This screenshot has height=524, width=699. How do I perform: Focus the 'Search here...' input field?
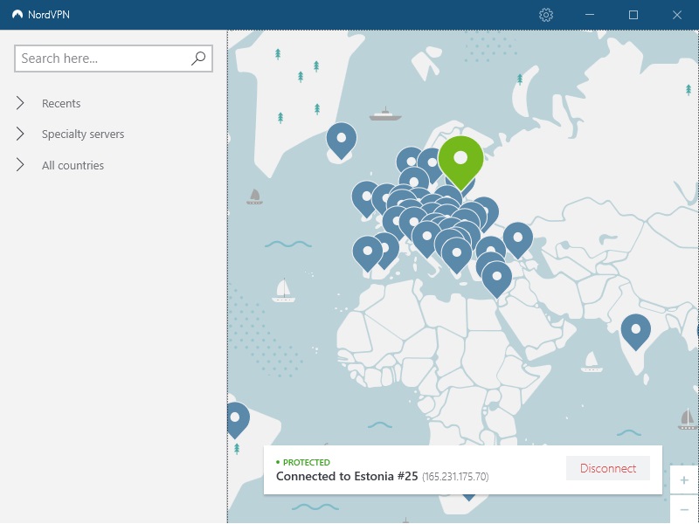pyautogui.click(x=114, y=59)
